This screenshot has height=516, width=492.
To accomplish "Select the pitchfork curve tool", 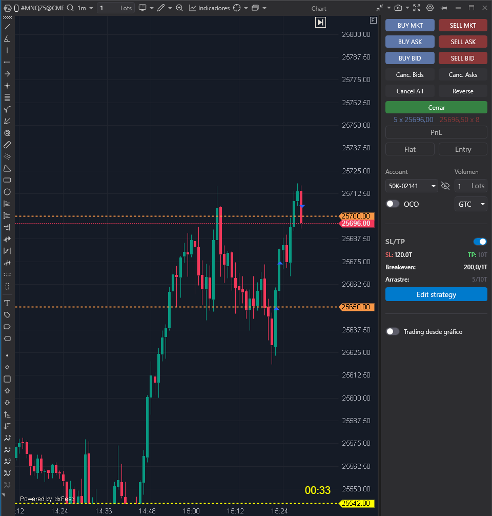I will [7, 110].
